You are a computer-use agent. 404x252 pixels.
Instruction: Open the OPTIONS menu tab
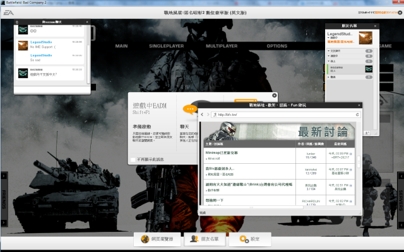coord(276,46)
